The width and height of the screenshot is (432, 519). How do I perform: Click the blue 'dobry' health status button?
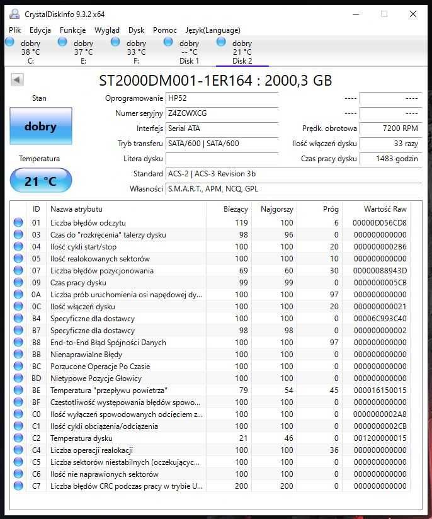pos(41,126)
